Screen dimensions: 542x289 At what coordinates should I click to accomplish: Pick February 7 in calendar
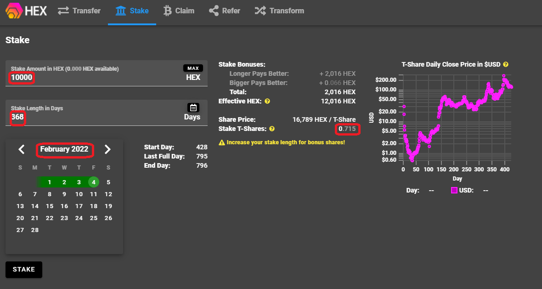35,194
